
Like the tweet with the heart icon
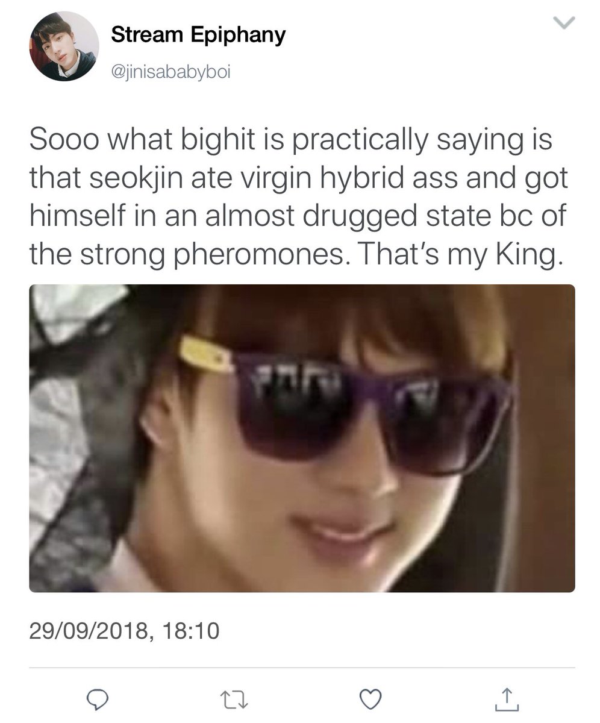370,699
